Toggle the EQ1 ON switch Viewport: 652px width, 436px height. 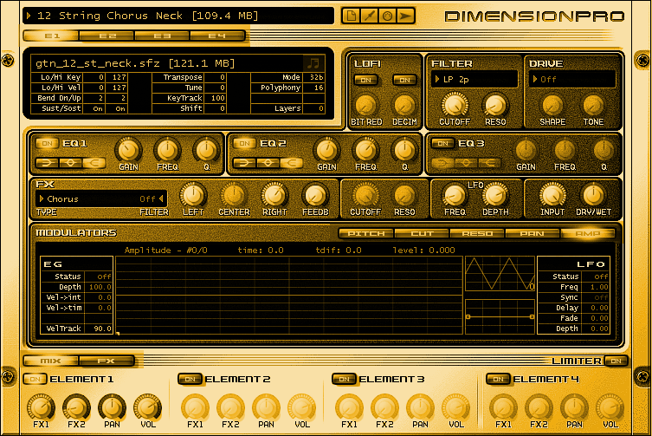click(x=47, y=144)
